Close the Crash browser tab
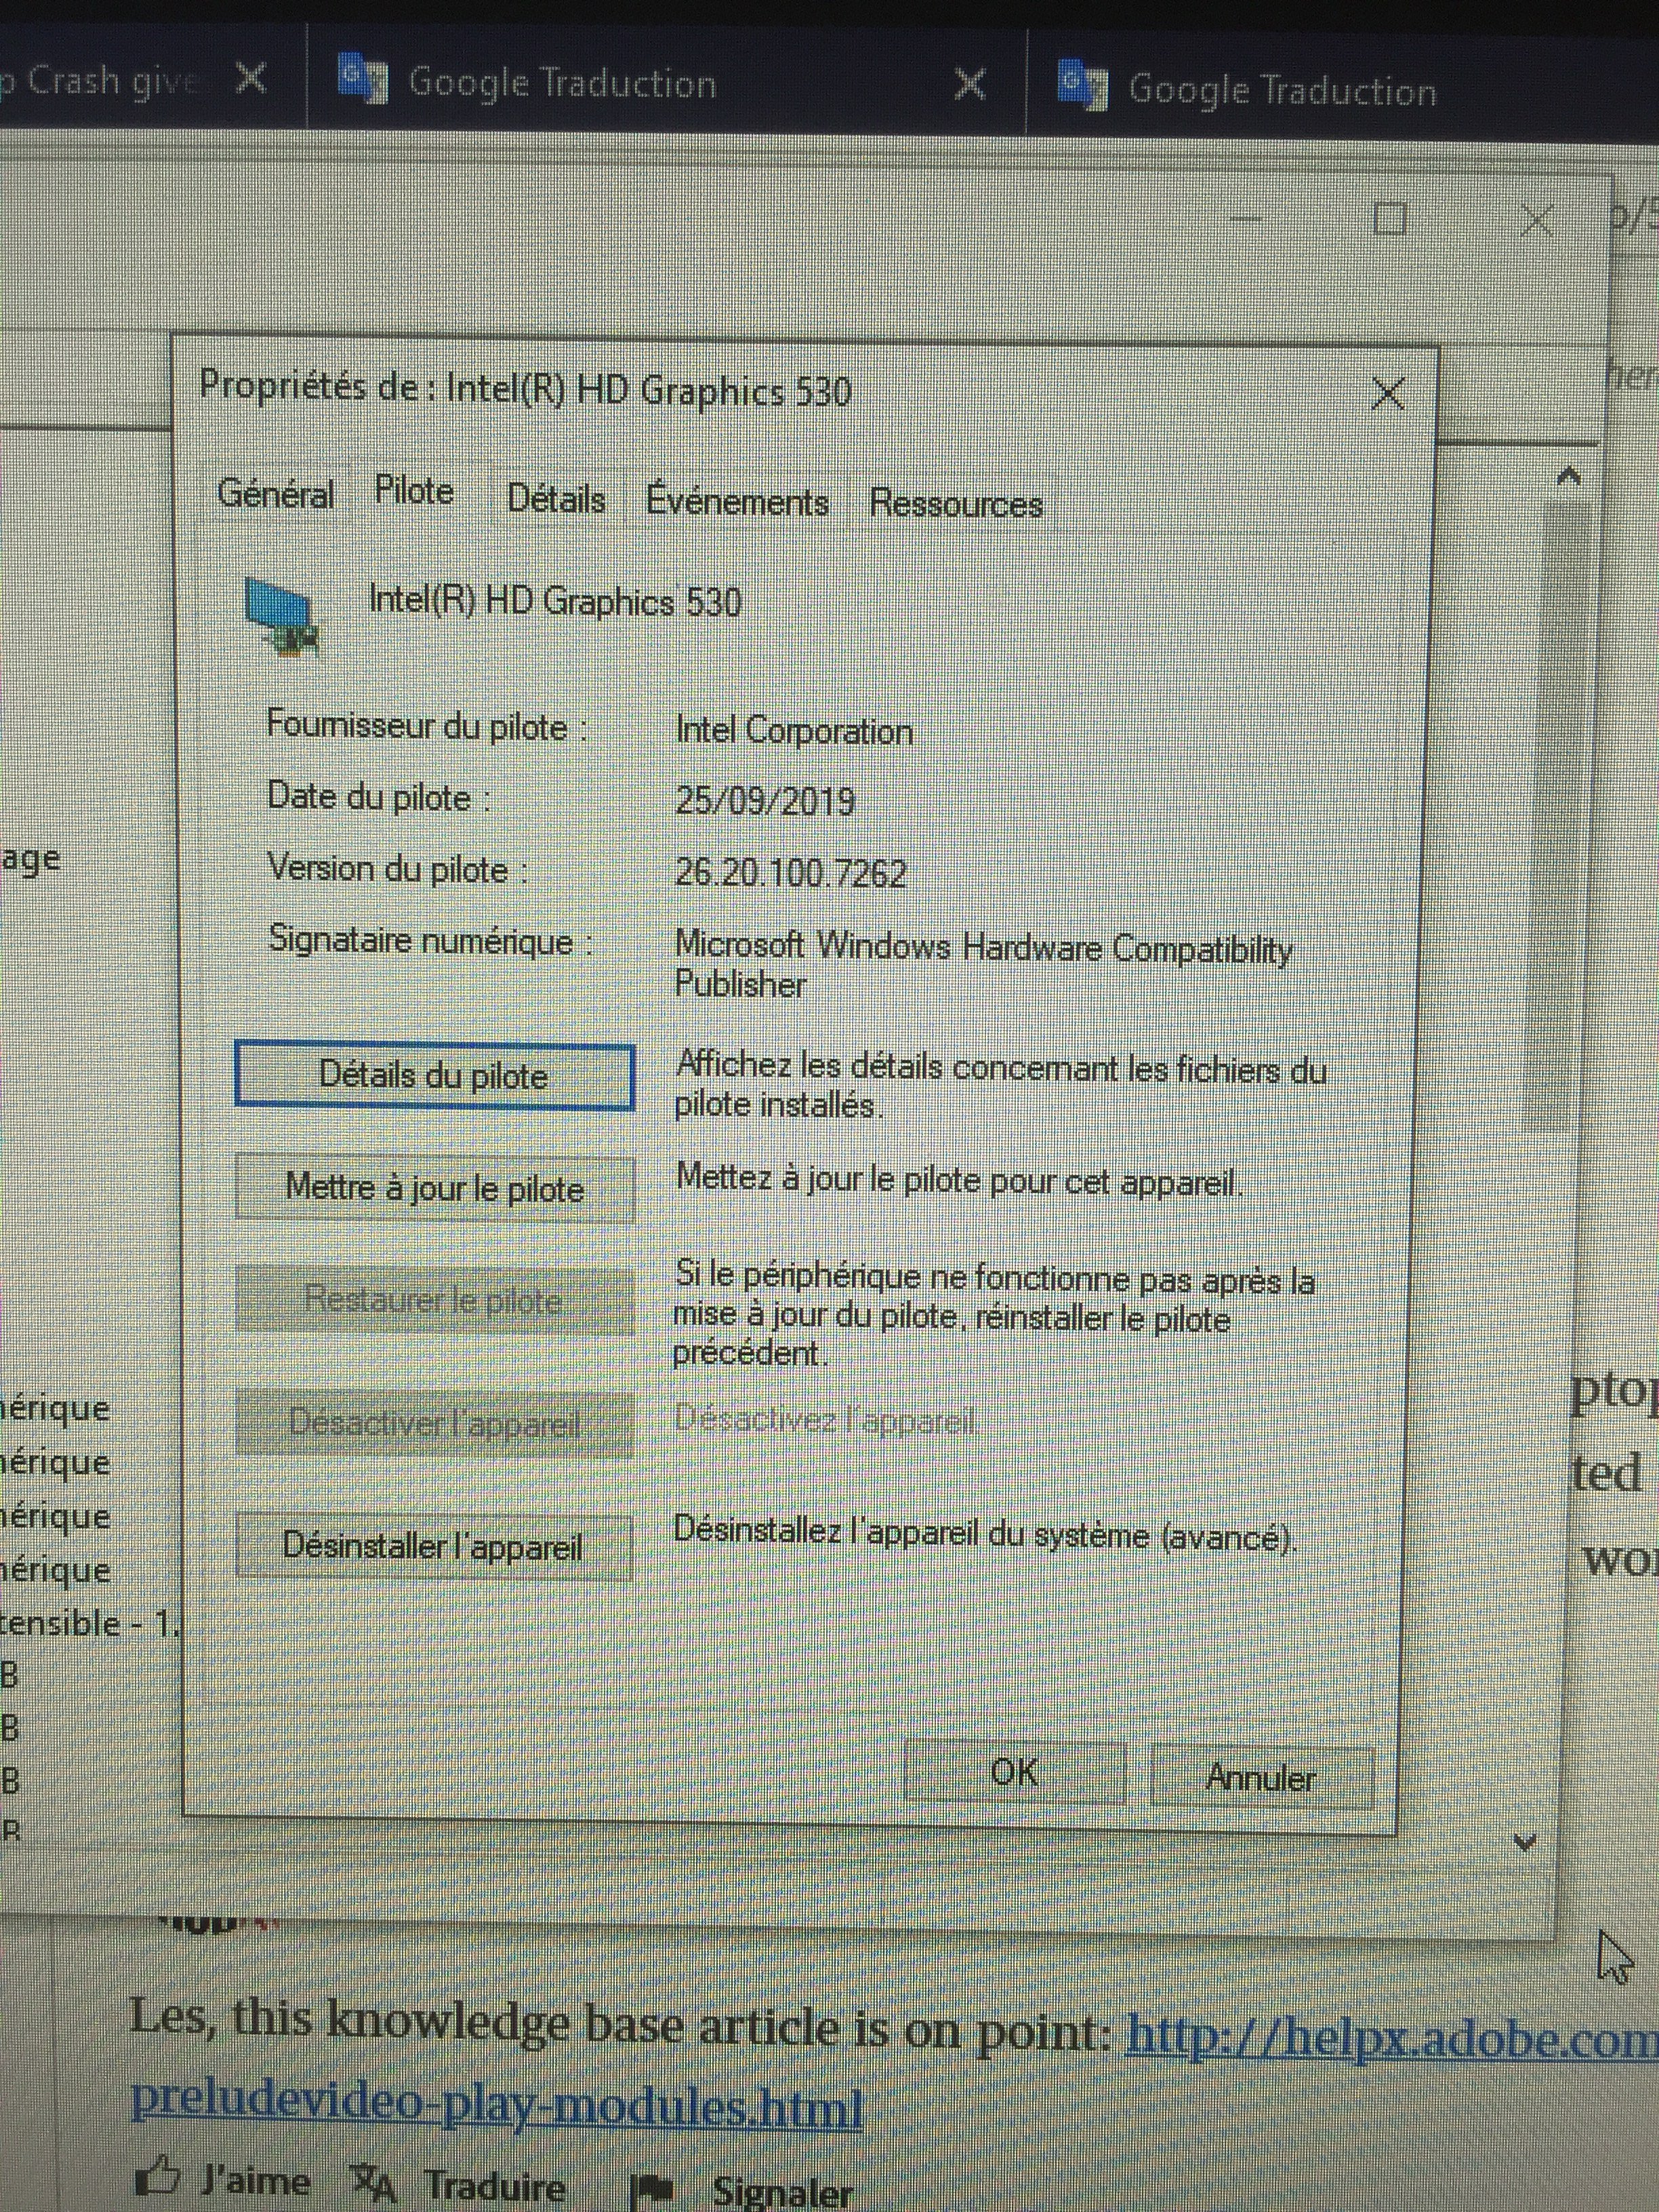The height and width of the screenshot is (2212, 1659). [x=251, y=78]
